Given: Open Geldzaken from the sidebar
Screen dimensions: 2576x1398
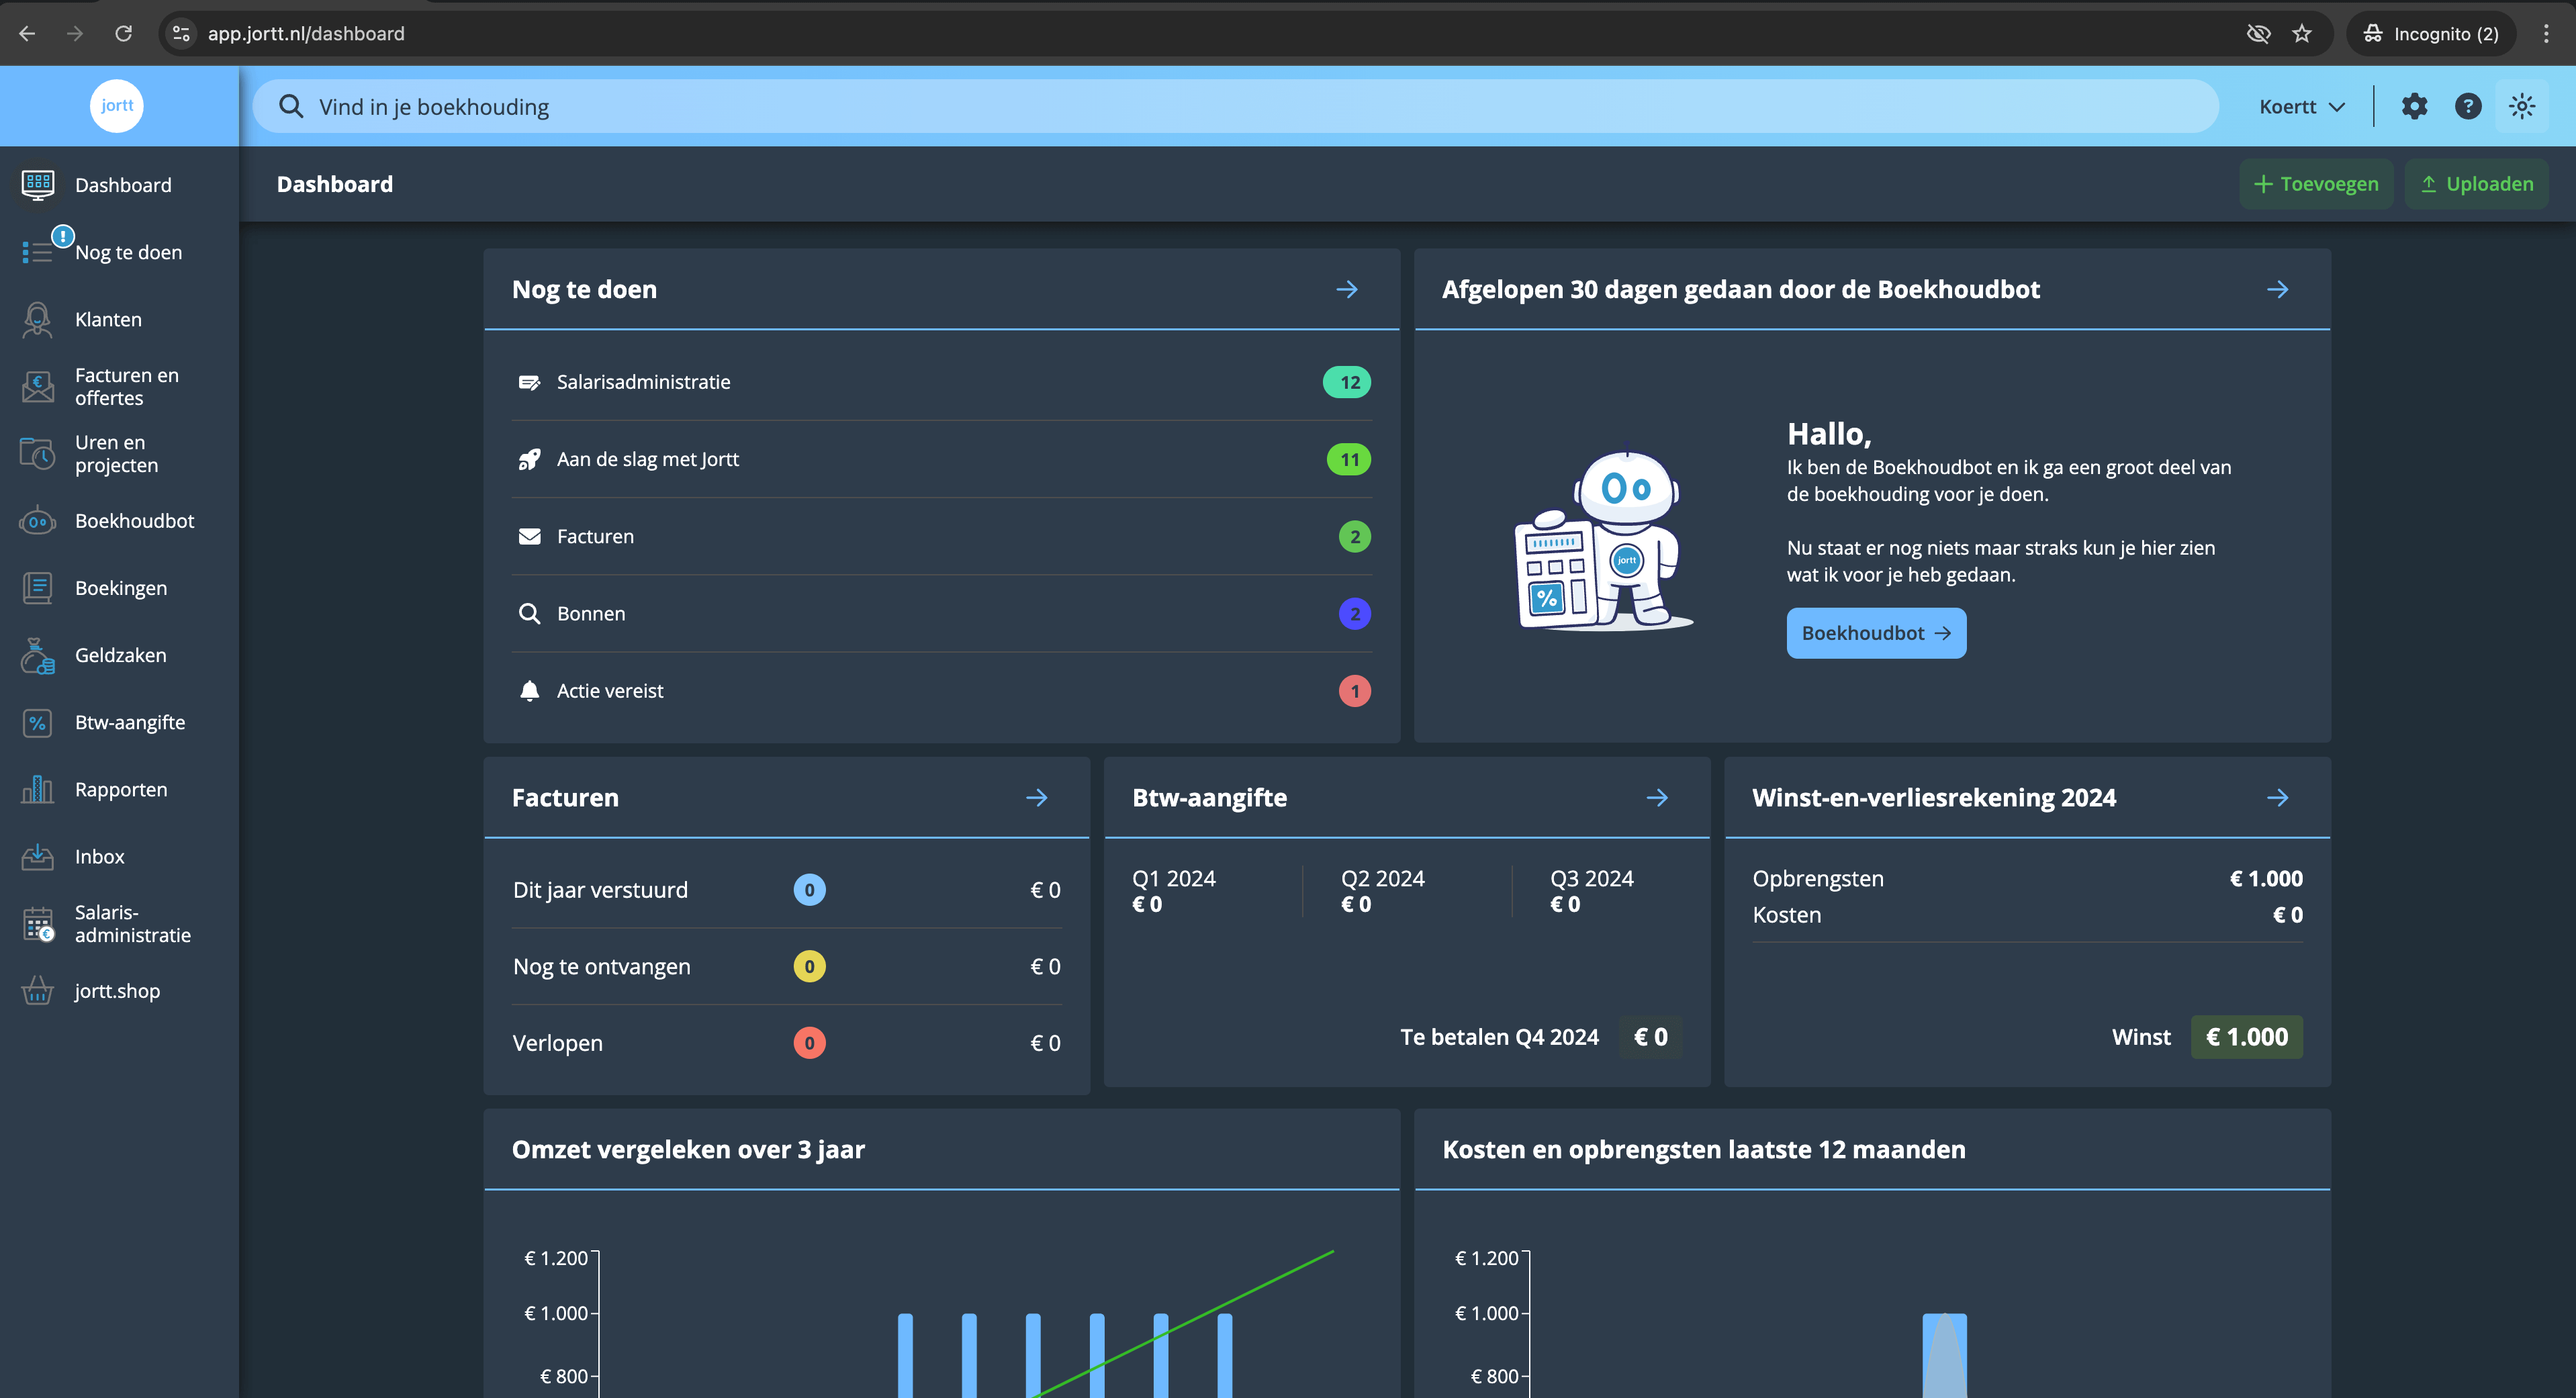Looking at the screenshot, I should pos(119,655).
